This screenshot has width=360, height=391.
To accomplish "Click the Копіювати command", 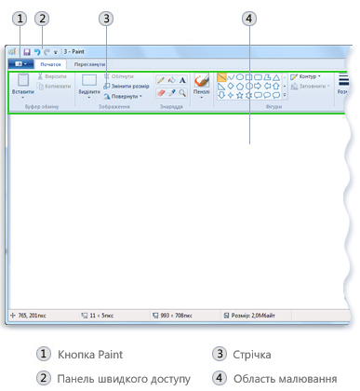I will click(x=54, y=86).
